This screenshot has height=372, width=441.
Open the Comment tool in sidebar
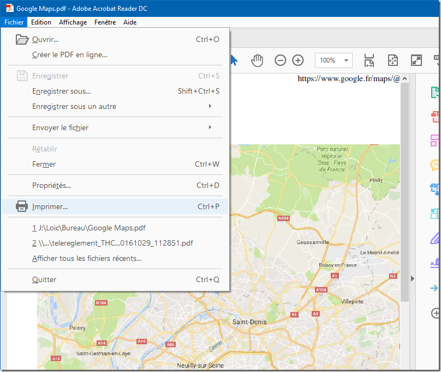coord(435,165)
